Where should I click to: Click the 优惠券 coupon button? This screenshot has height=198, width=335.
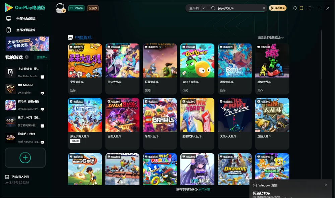[x=93, y=8]
